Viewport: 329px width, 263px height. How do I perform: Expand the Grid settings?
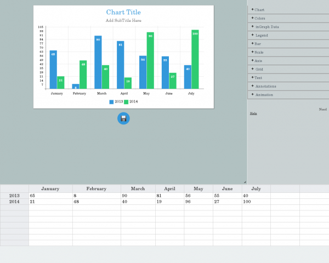coord(258,69)
